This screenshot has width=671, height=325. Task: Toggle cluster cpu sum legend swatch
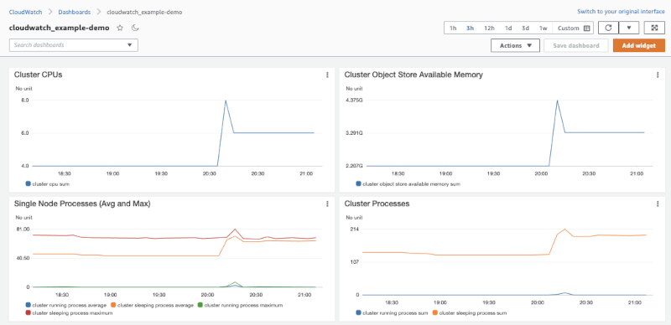point(28,184)
